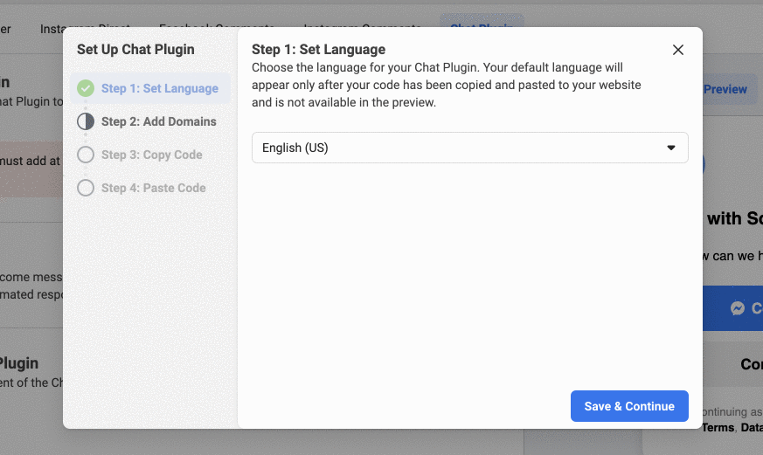
Task: Close the Set Up Chat Plugin dialog
Action: 678,50
